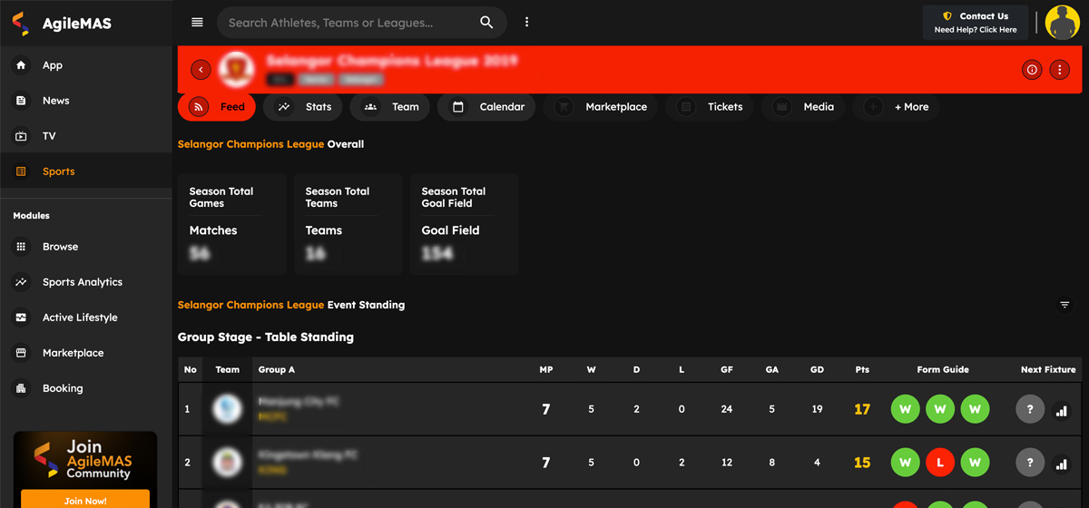This screenshot has width=1089, height=508.
Task: Click the Season Total Goal Field card
Action: (465, 224)
